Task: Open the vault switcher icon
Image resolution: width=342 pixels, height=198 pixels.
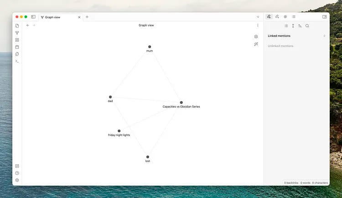Action: tap(17, 166)
